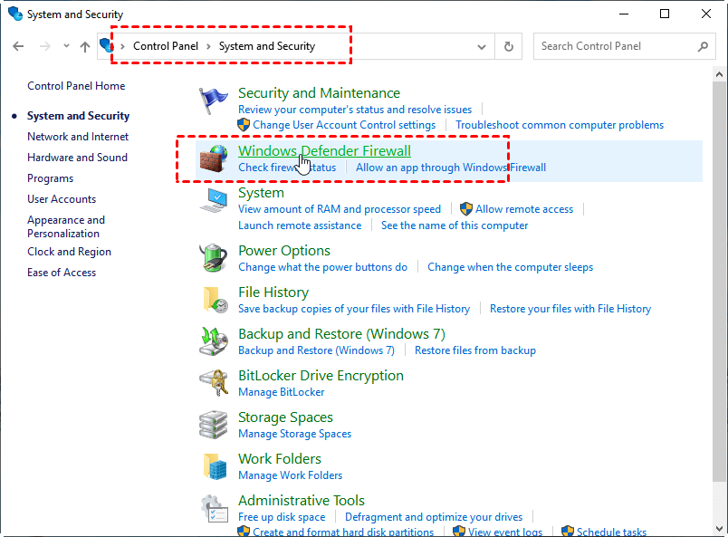The width and height of the screenshot is (728, 537).
Task: Click Restore files from backup
Action: coord(475,350)
